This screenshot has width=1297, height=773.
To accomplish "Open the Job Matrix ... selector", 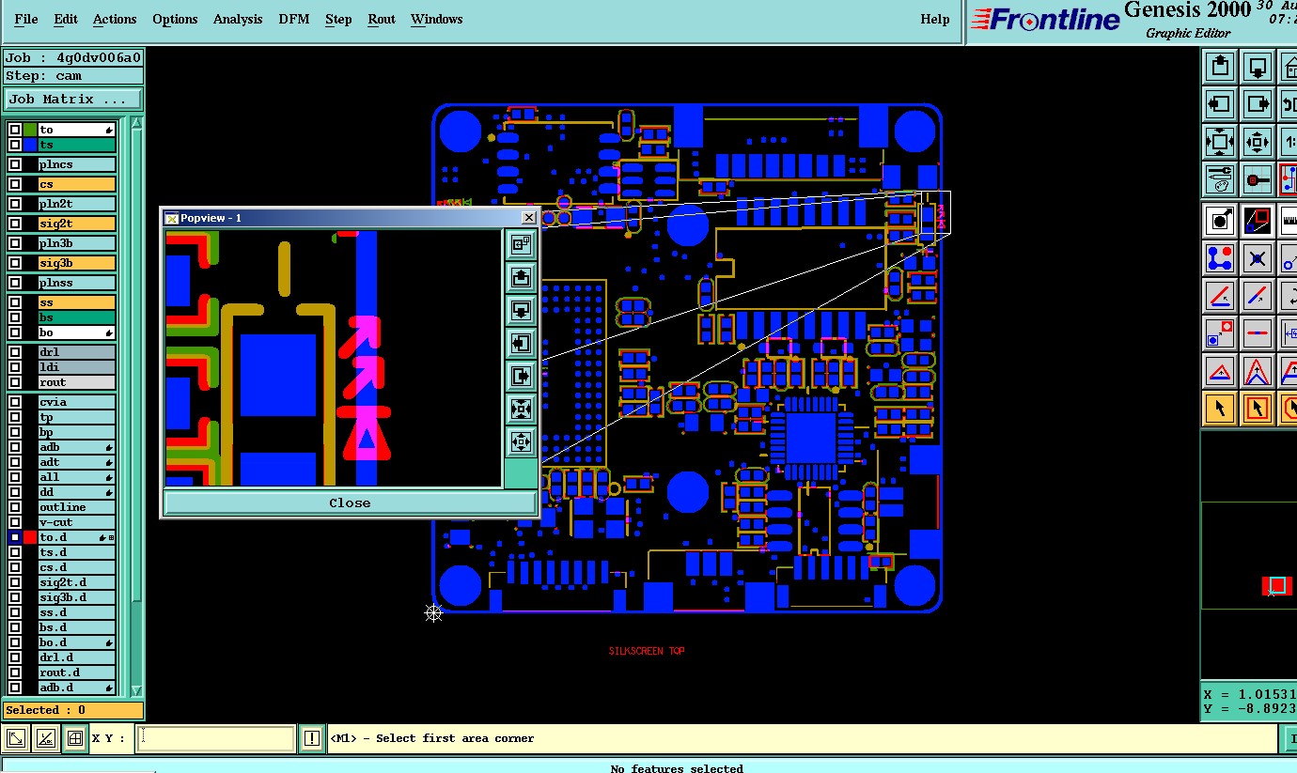I will click(x=74, y=99).
